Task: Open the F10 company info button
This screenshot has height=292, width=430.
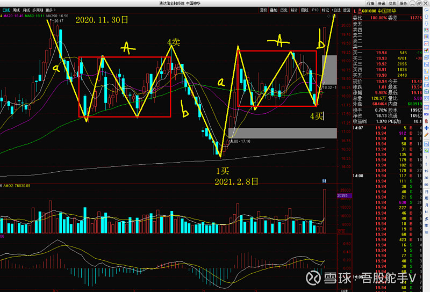Action: click(x=315, y=10)
